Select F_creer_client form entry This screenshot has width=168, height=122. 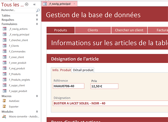(17, 57)
